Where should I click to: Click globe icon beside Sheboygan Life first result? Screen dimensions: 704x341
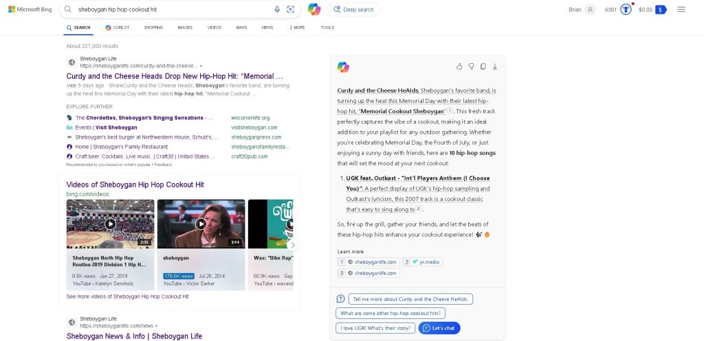click(71, 62)
